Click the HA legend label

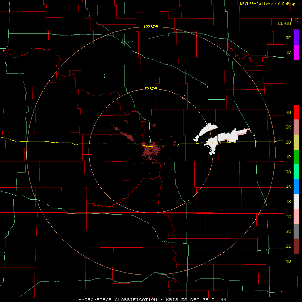(x=288, y=112)
